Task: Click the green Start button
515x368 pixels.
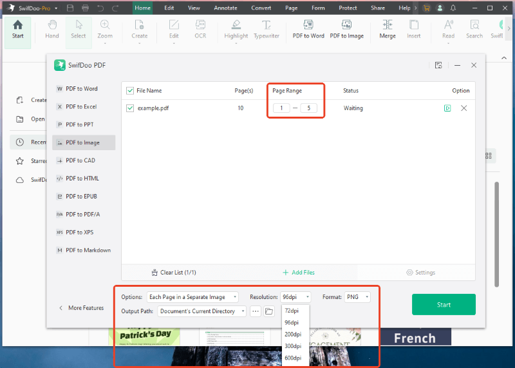Action: [x=444, y=305]
